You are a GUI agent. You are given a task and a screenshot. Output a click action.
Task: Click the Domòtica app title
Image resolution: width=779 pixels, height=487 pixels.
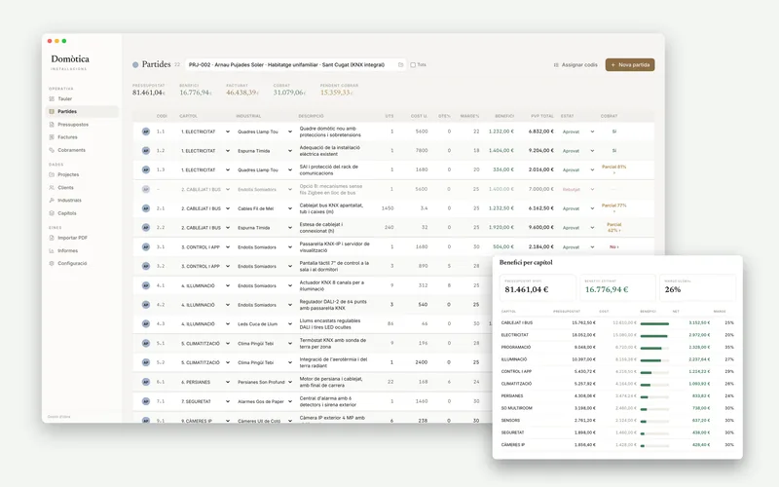click(x=70, y=58)
